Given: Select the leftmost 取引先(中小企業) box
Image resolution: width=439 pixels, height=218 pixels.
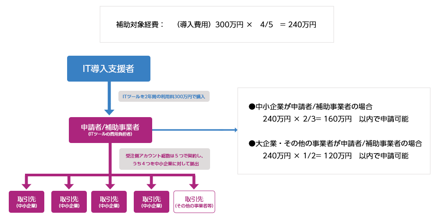Looking at the screenshot, I should click(x=26, y=202).
